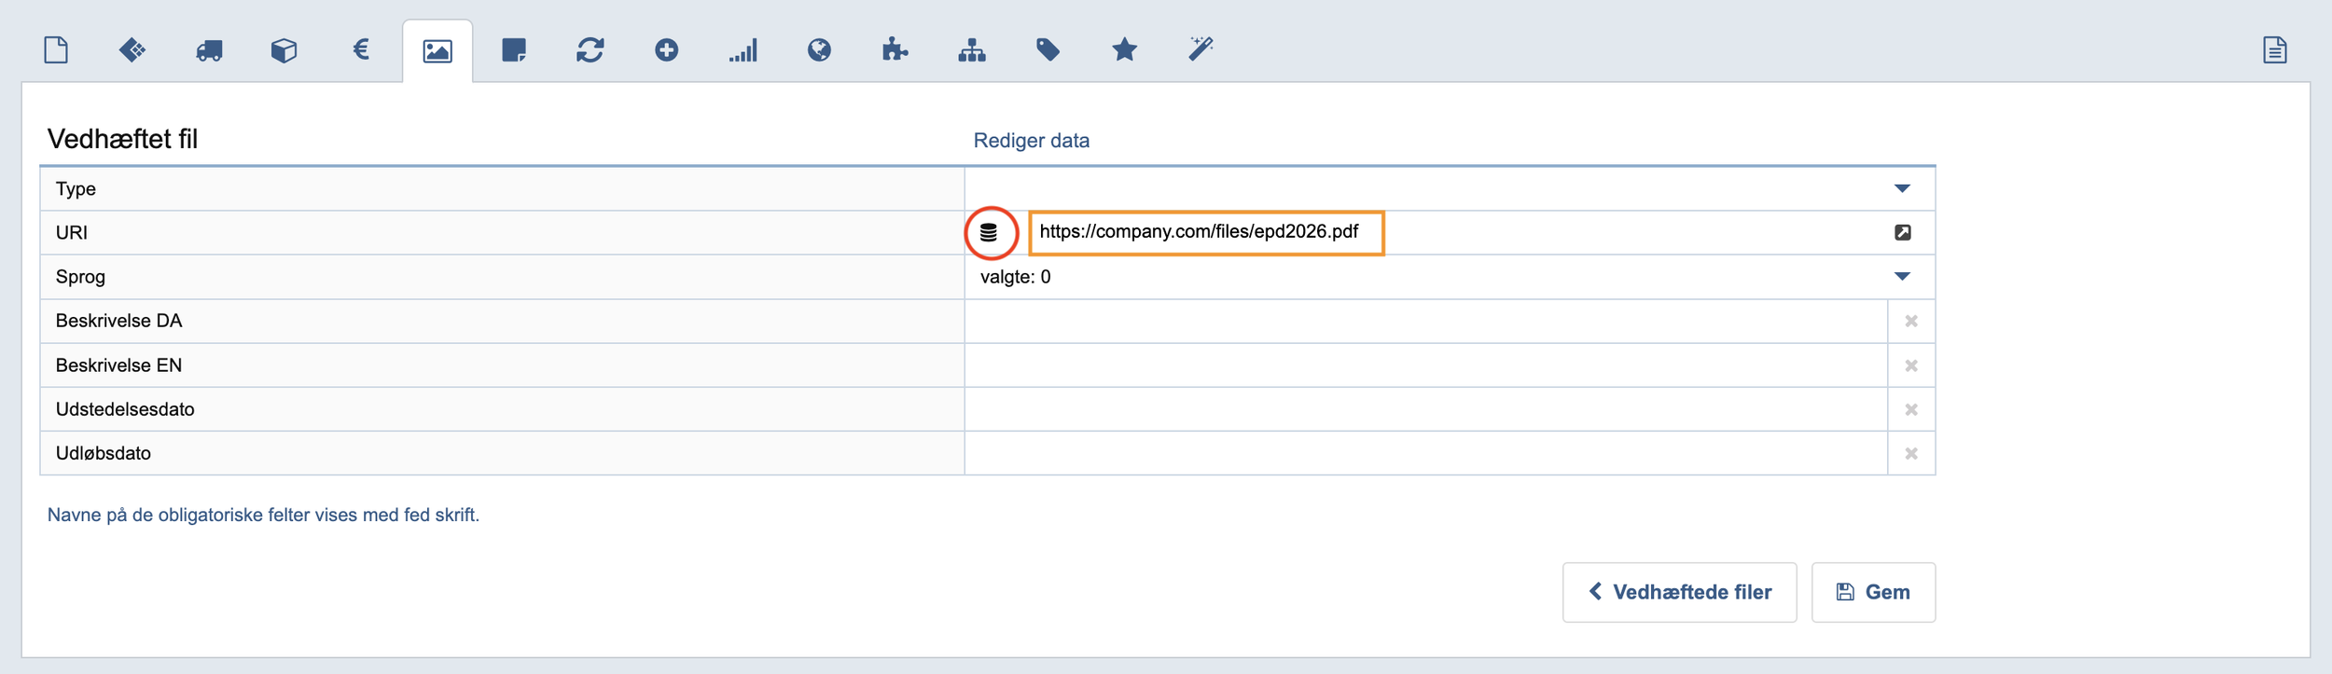Select the diamond tab icon

pyautogui.click(x=132, y=49)
